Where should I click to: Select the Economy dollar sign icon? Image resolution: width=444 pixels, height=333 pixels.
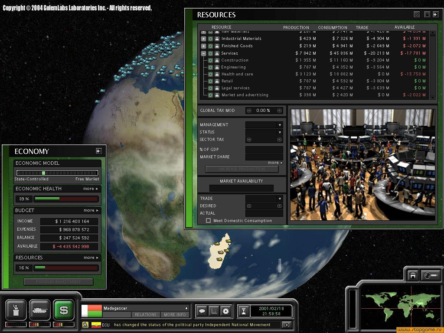click(64, 310)
